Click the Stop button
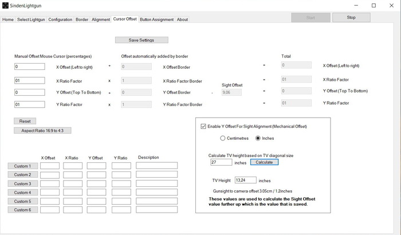 click(351, 17)
